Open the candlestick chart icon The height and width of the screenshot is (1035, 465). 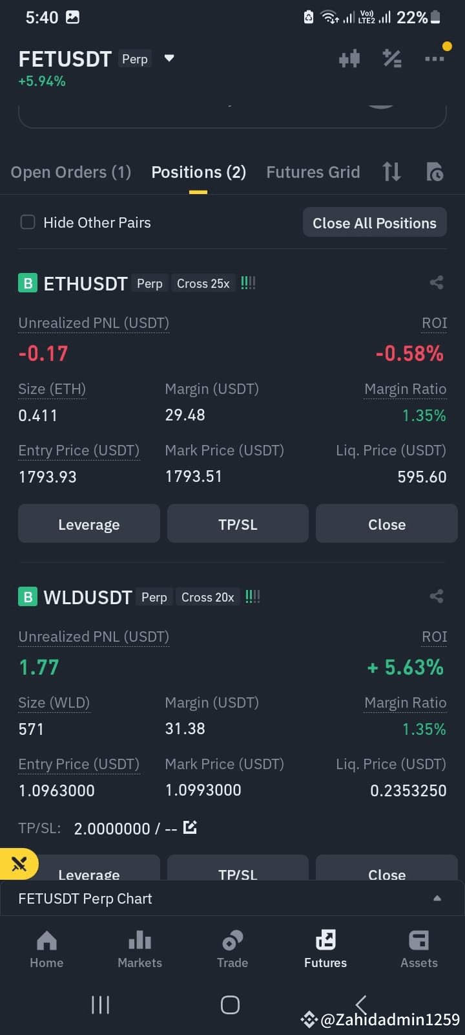coord(349,59)
